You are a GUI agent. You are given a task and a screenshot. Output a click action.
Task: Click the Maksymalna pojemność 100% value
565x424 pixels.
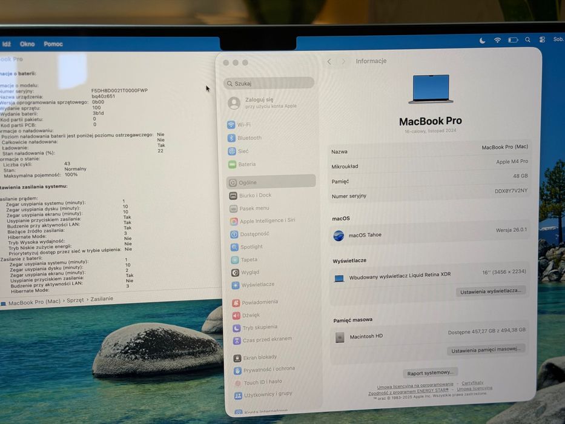click(71, 174)
